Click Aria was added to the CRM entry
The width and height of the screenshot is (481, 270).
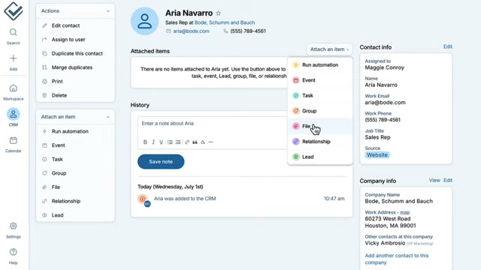pyautogui.click(x=185, y=199)
